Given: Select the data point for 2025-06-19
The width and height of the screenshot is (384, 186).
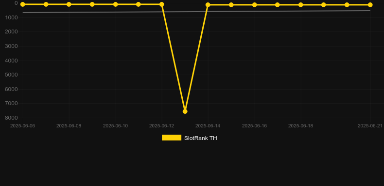Looking at the screenshot, I should click(324, 5).
